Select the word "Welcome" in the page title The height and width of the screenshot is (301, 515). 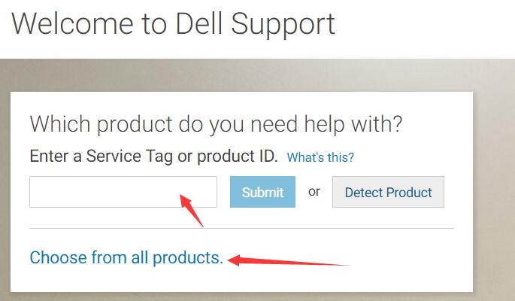pyautogui.click(x=72, y=24)
